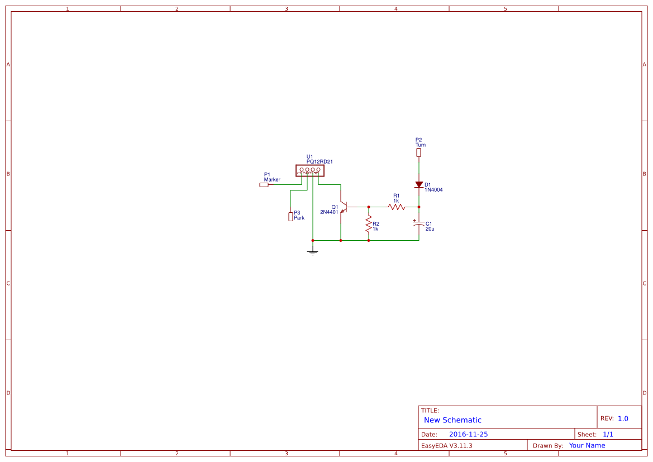653x462 pixels.
Task: Click the P2 Turn pin symbol
Action: tap(418, 152)
